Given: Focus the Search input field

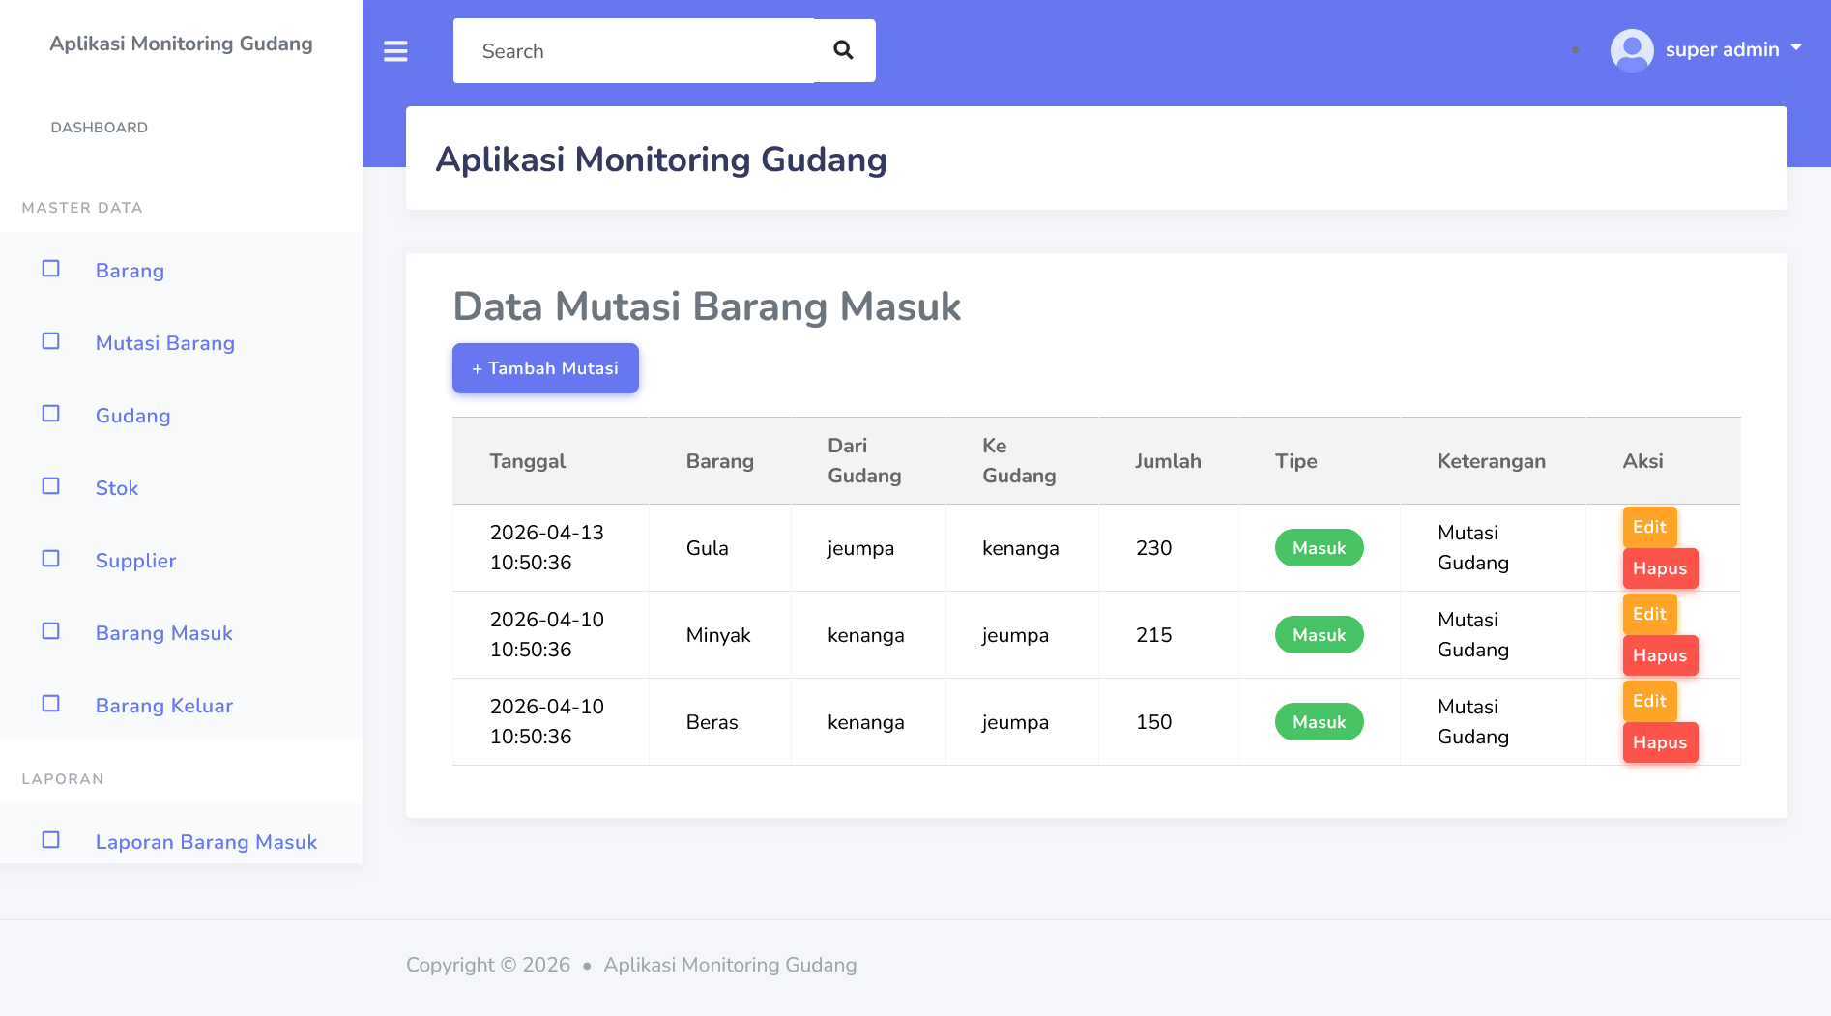Looking at the screenshot, I should tap(633, 51).
